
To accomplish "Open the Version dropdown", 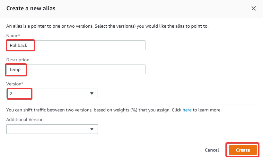I will click(x=52, y=93).
